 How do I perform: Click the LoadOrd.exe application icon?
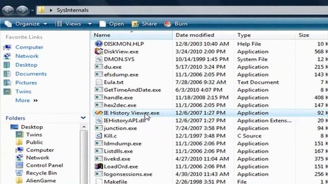[98, 167]
